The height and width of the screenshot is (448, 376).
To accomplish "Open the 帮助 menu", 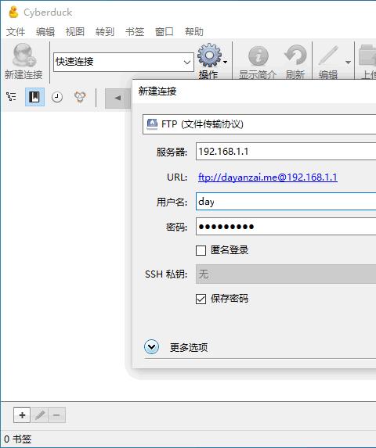I will pos(194,32).
